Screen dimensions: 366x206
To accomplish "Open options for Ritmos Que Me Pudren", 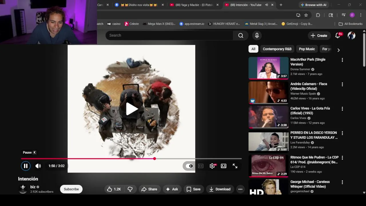I will [x=342, y=158].
